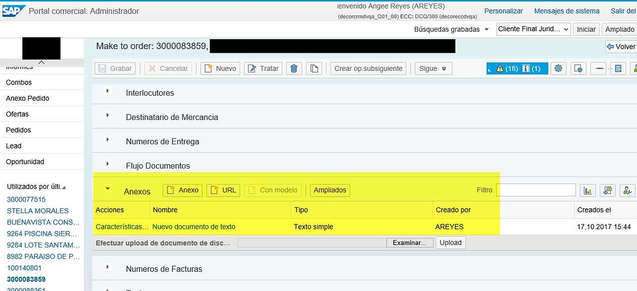637x291 pixels.
Task: Open recent item 3000077515
Action: point(26,199)
